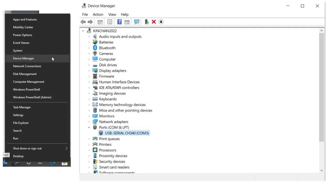Click the Processors category icon

point(95,150)
